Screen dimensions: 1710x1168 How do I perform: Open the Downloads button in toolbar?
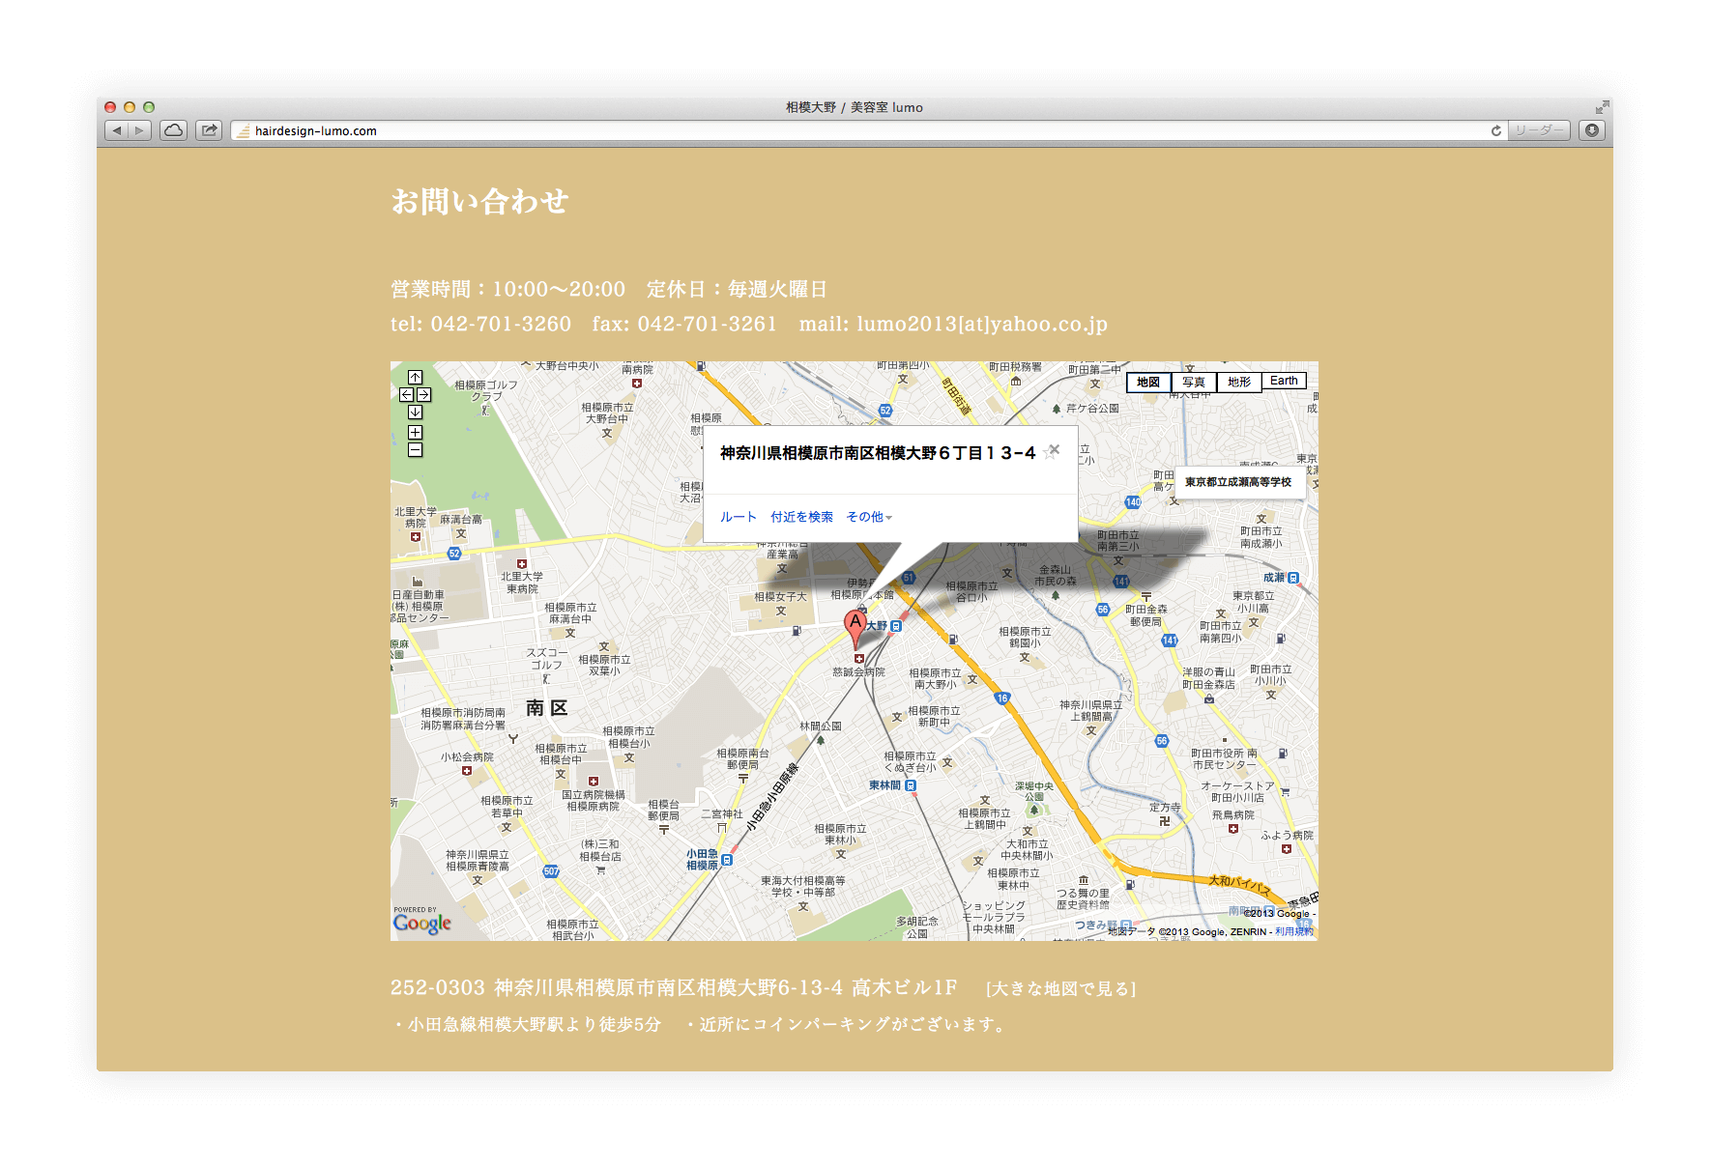tap(1592, 130)
